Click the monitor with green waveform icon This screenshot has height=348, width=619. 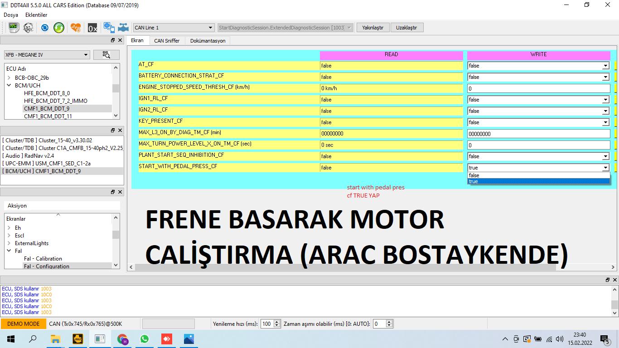click(x=14, y=28)
